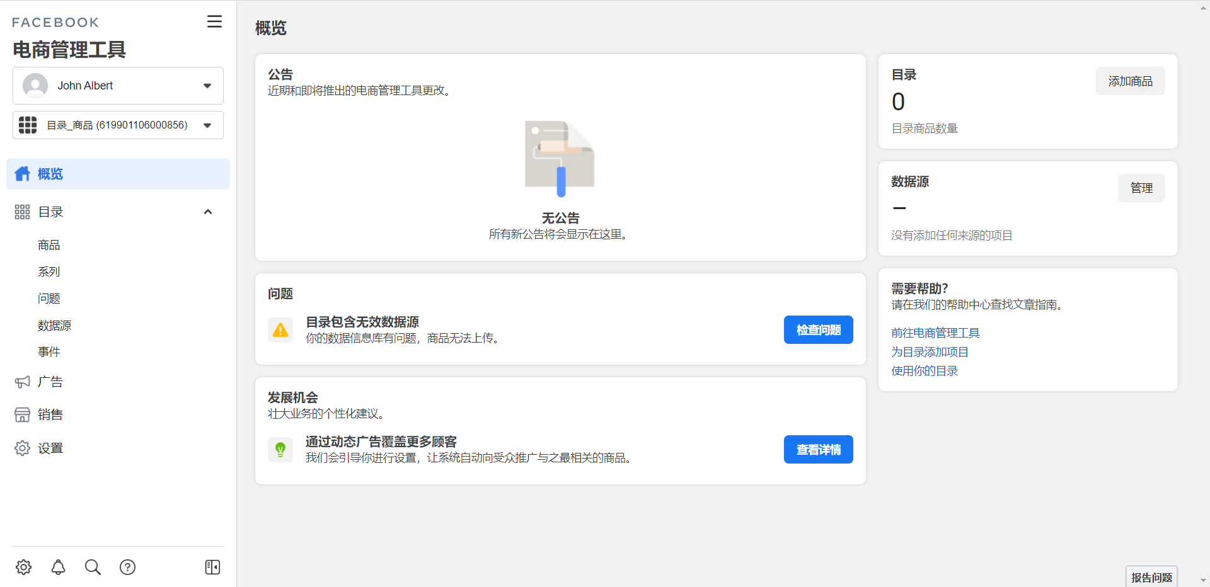
Task: Select the 概览 menu item
Action: tap(118, 174)
